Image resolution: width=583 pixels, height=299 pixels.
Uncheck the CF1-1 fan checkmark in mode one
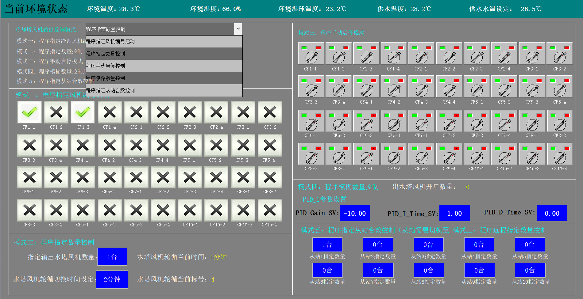pyautogui.click(x=29, y=112)
